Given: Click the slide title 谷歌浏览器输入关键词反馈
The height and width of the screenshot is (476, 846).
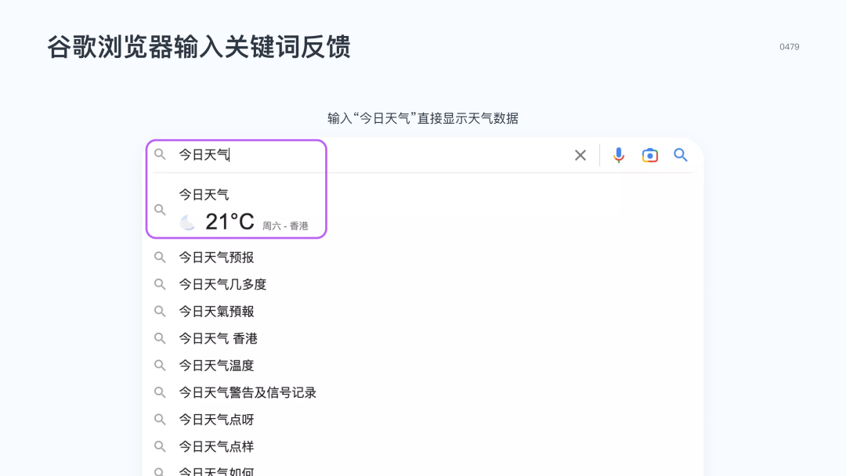Looking at the screenshot, I should click(x=199, y=47).
